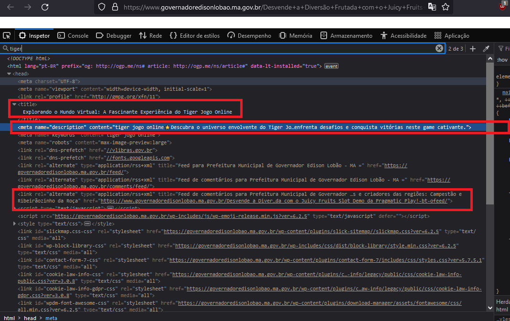This screenshot has width=510, height=321.
Task: Select the cookie-law-info-gdpr-css link node
Action: tap(249, 292)
